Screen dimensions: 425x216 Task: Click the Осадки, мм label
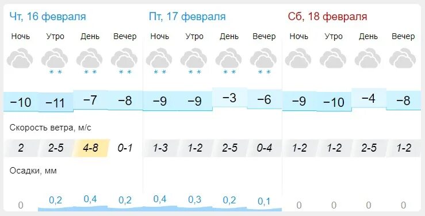coord(33,171)
